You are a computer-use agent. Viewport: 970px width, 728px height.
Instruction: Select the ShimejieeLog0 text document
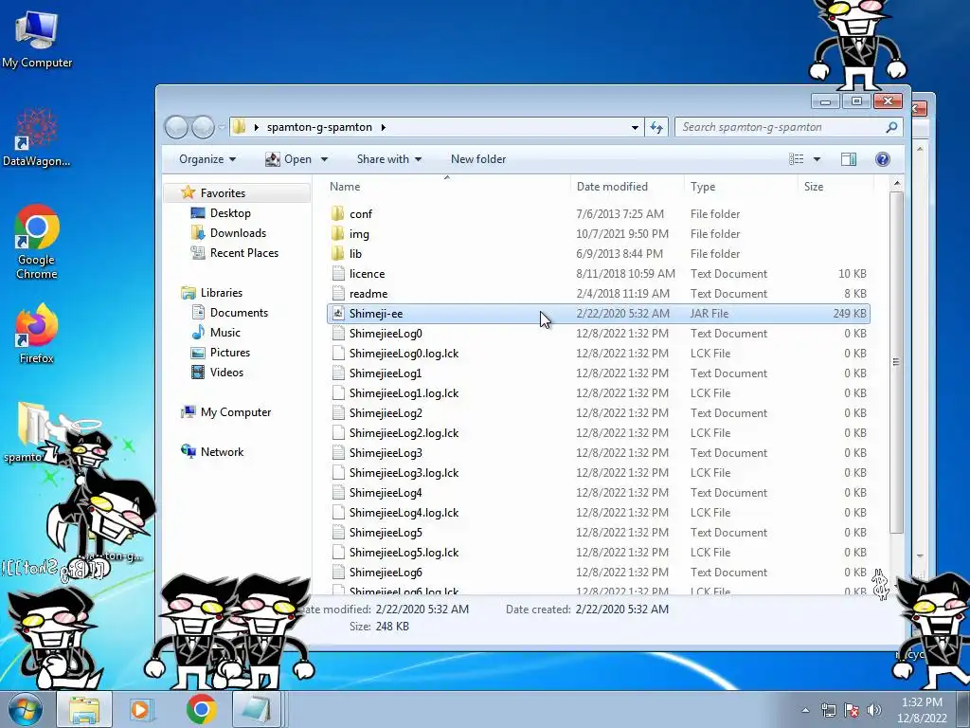(x=599, y=334)
